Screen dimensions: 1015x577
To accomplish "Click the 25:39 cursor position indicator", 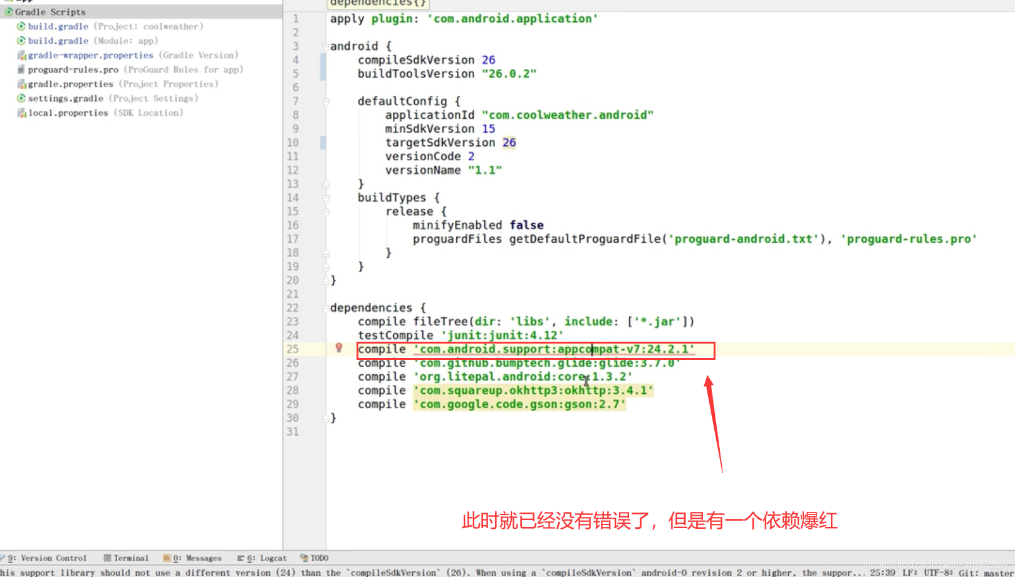I will click(882, 572).
